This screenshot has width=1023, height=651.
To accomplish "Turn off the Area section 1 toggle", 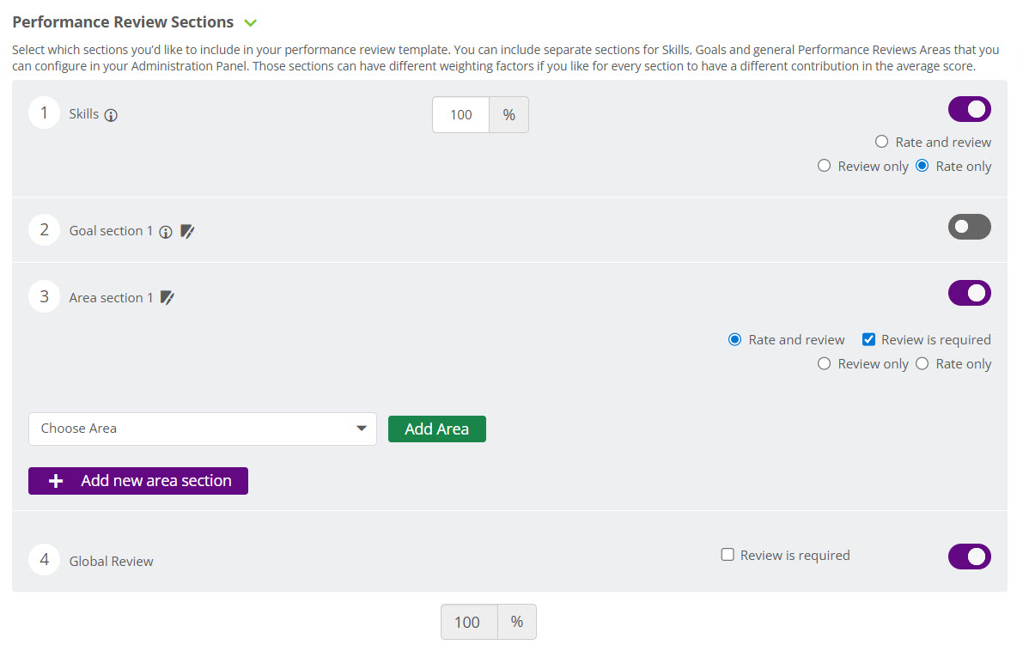I will (969, 293).
